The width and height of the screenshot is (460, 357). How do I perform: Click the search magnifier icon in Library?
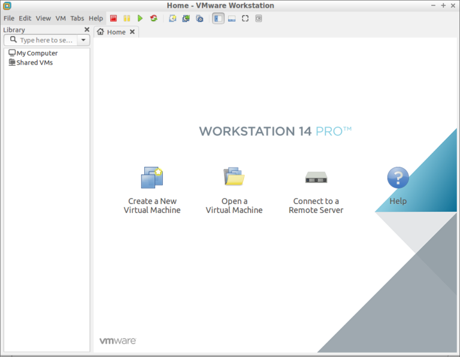pyautogui.click(x=13, y=39)
